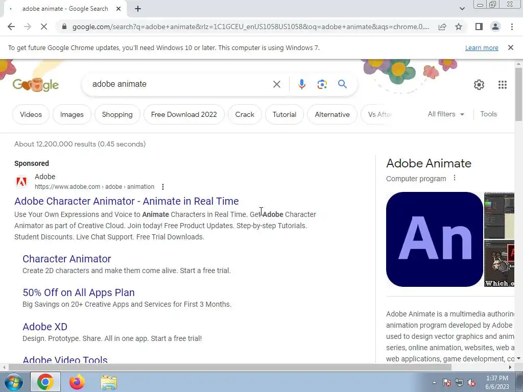
Task: Open the search Tools option
Action: coord(488,114)
